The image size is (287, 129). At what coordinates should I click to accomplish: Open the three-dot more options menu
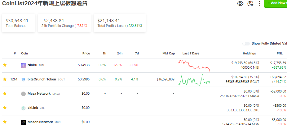259,3
